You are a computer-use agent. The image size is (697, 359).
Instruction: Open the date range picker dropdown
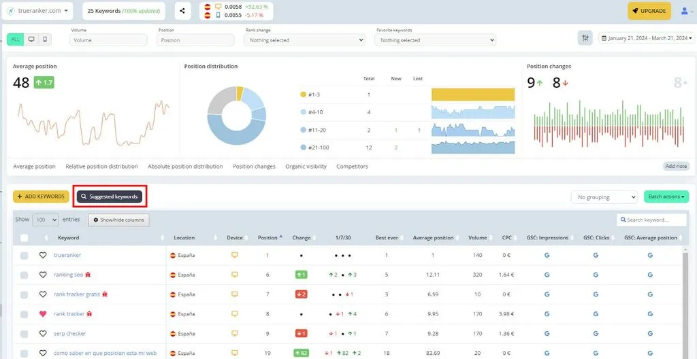click(x=647, y=38)
